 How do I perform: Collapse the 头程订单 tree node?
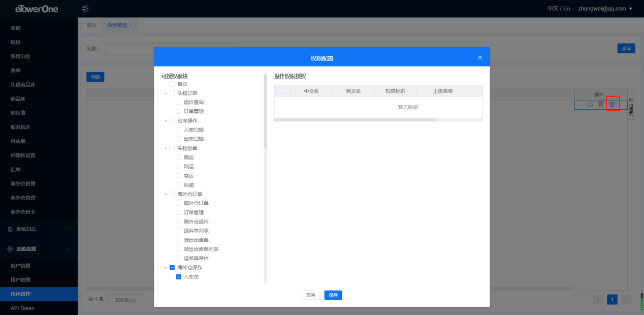(x=166, y=93)
